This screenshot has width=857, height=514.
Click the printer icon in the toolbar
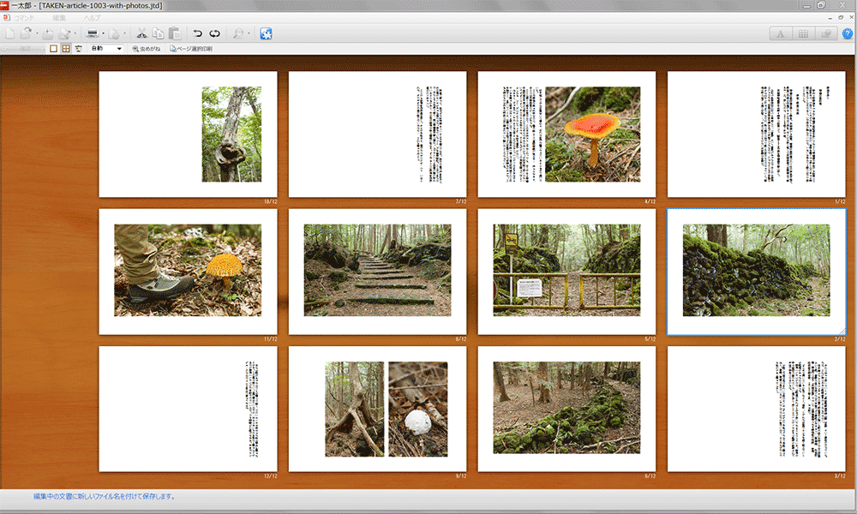pos(91,33)
